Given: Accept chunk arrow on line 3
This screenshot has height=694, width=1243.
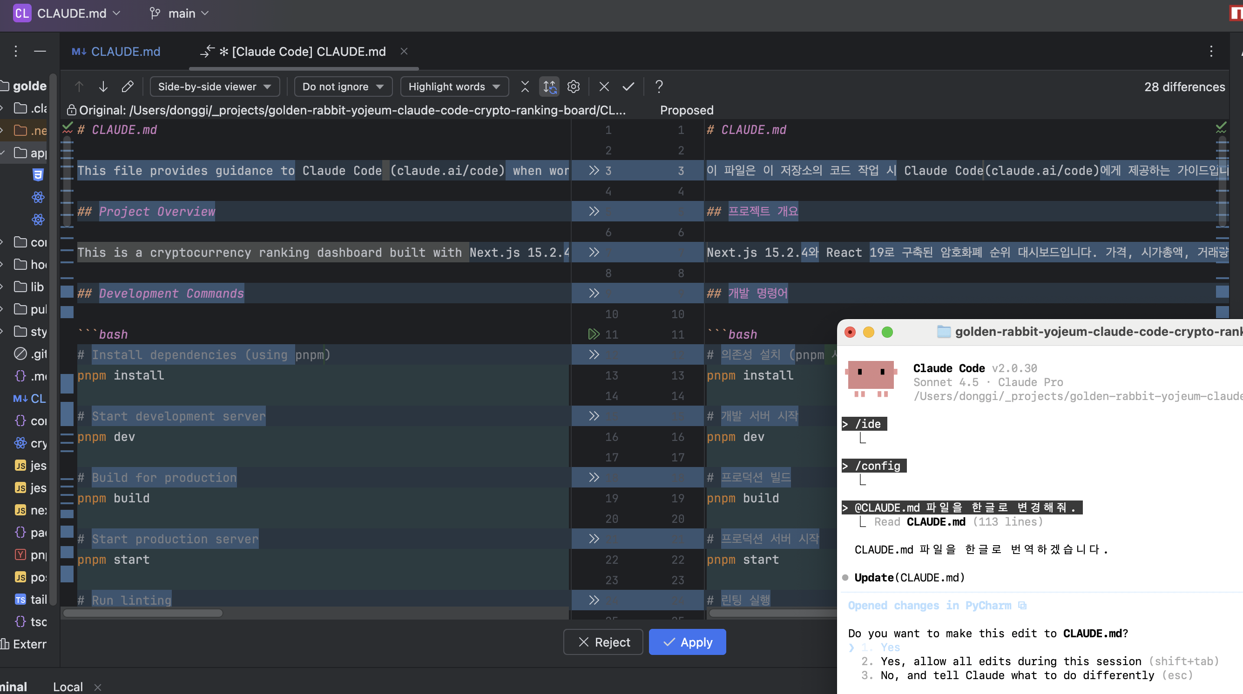Looking at the screenshot, I should tap(594, 171).
